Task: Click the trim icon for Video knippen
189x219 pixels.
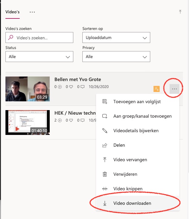Action: coord(105,189)
